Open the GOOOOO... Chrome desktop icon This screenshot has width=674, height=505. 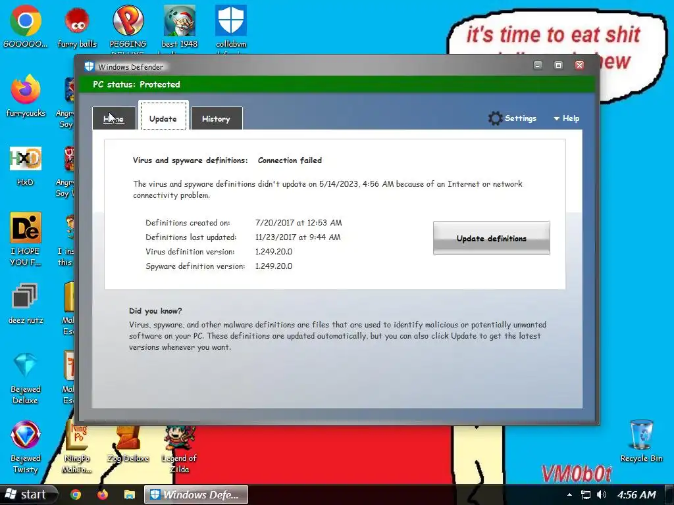26,26
